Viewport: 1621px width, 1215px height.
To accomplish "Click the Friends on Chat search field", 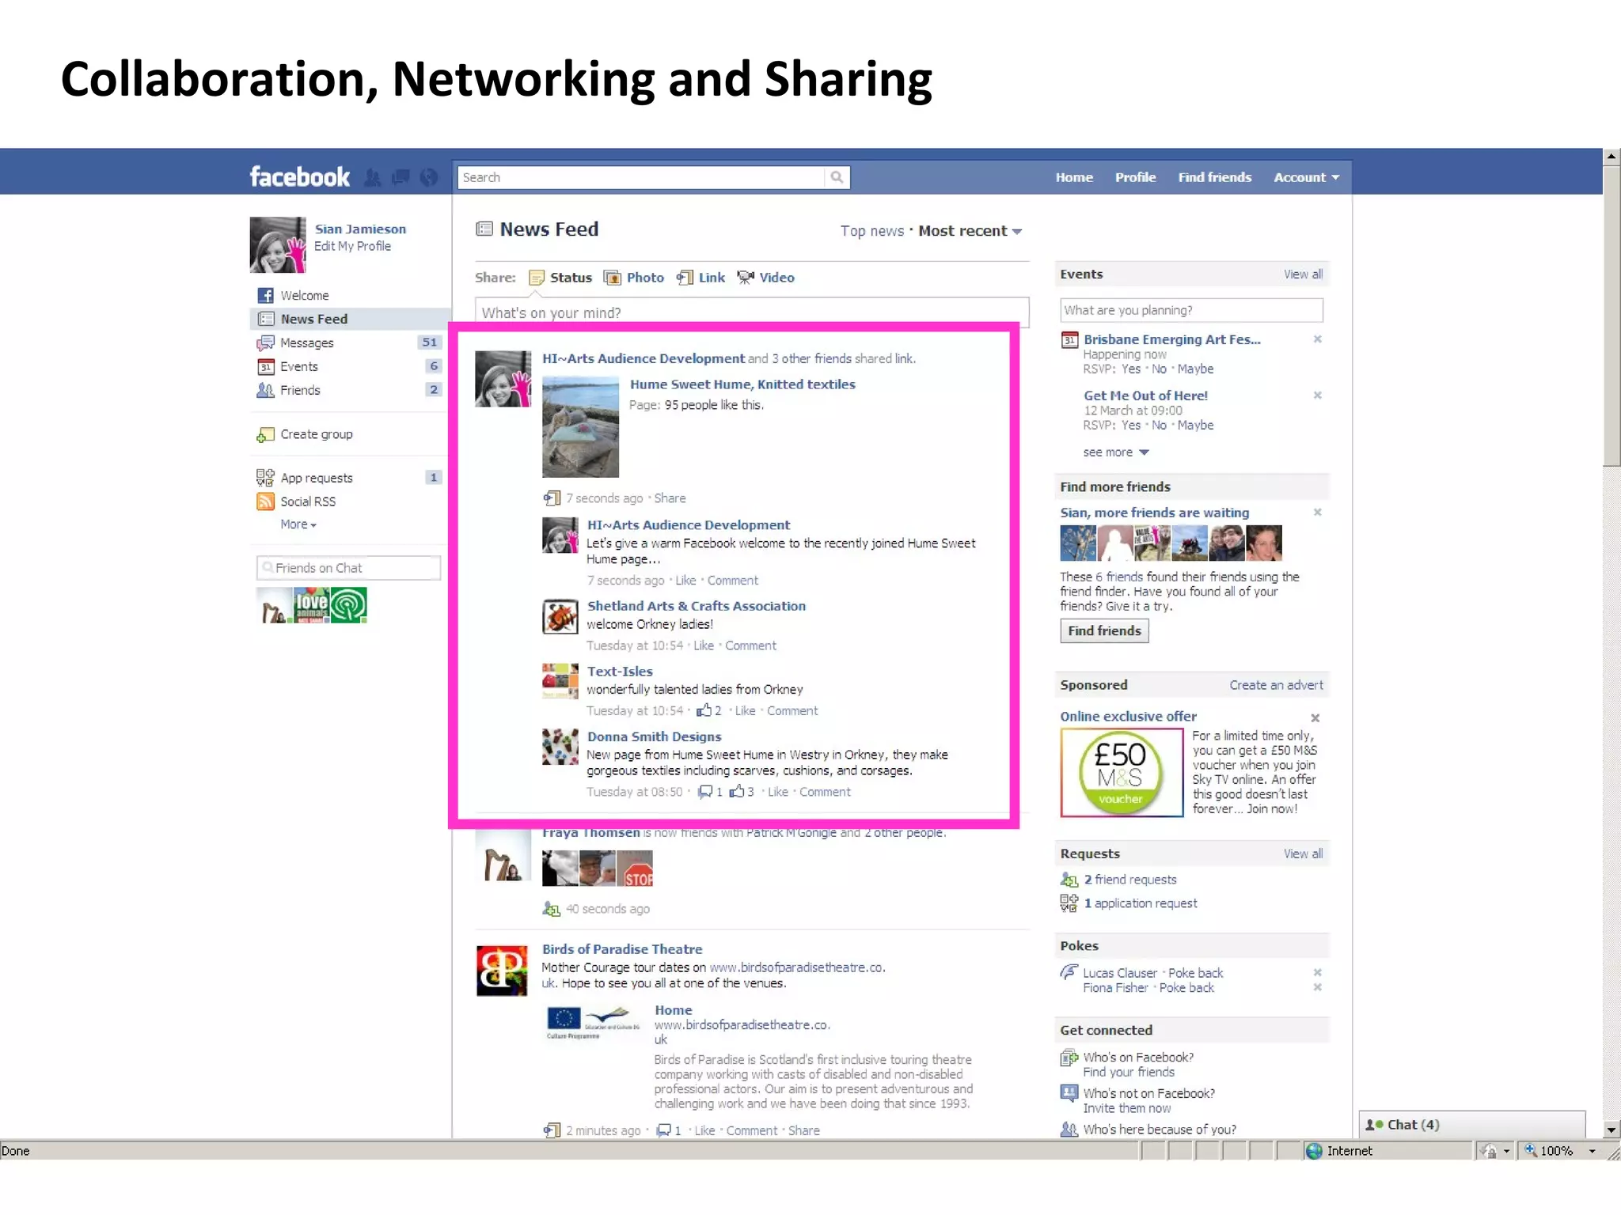I will pyautogui.click(x=348, y=568).
